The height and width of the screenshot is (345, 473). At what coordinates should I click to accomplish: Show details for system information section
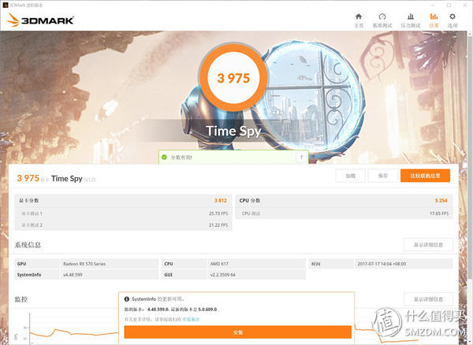pos(428,245)
